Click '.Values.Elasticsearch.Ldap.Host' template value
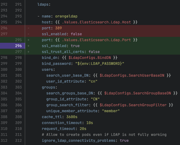 pos(96,22)
